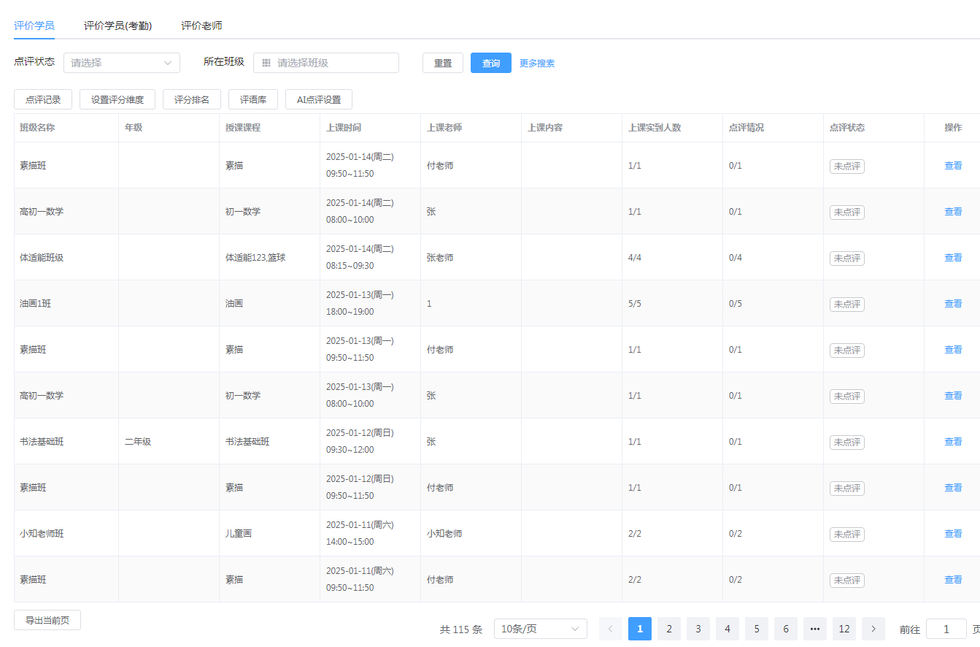Screen dimensions: 980x647
Task: Go to page 3
Action: click(698, 629)
